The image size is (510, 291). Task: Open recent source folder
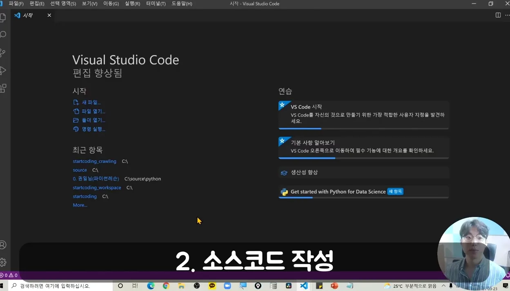coord(80,170)
